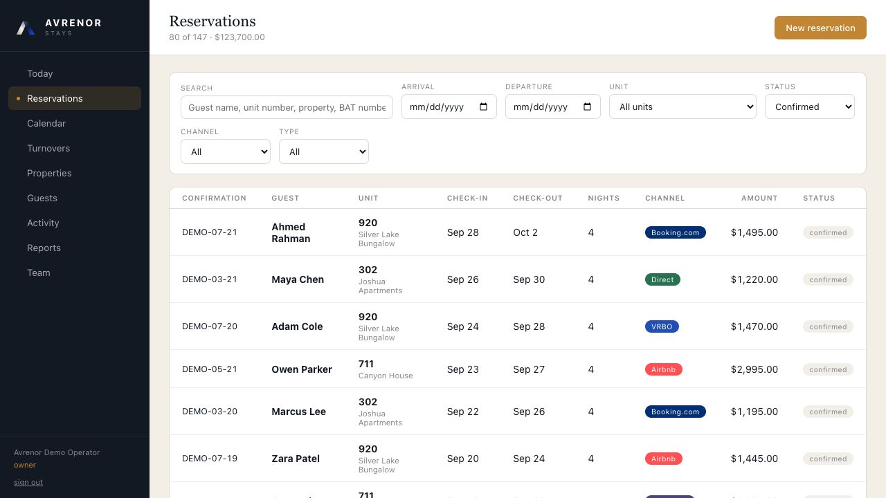
Task: Select confirmation DEMO-05-21
Action: tap(210, 369)
